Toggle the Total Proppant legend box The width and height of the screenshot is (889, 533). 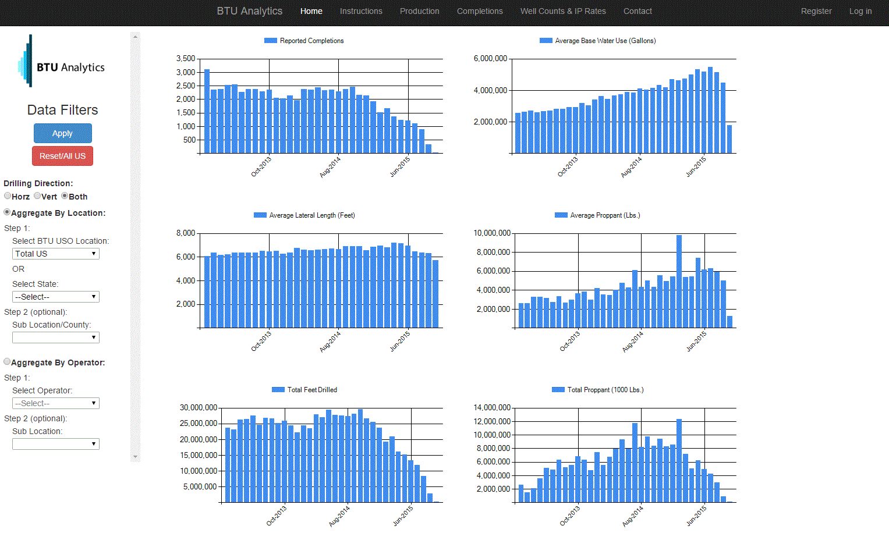click(558, 390)
